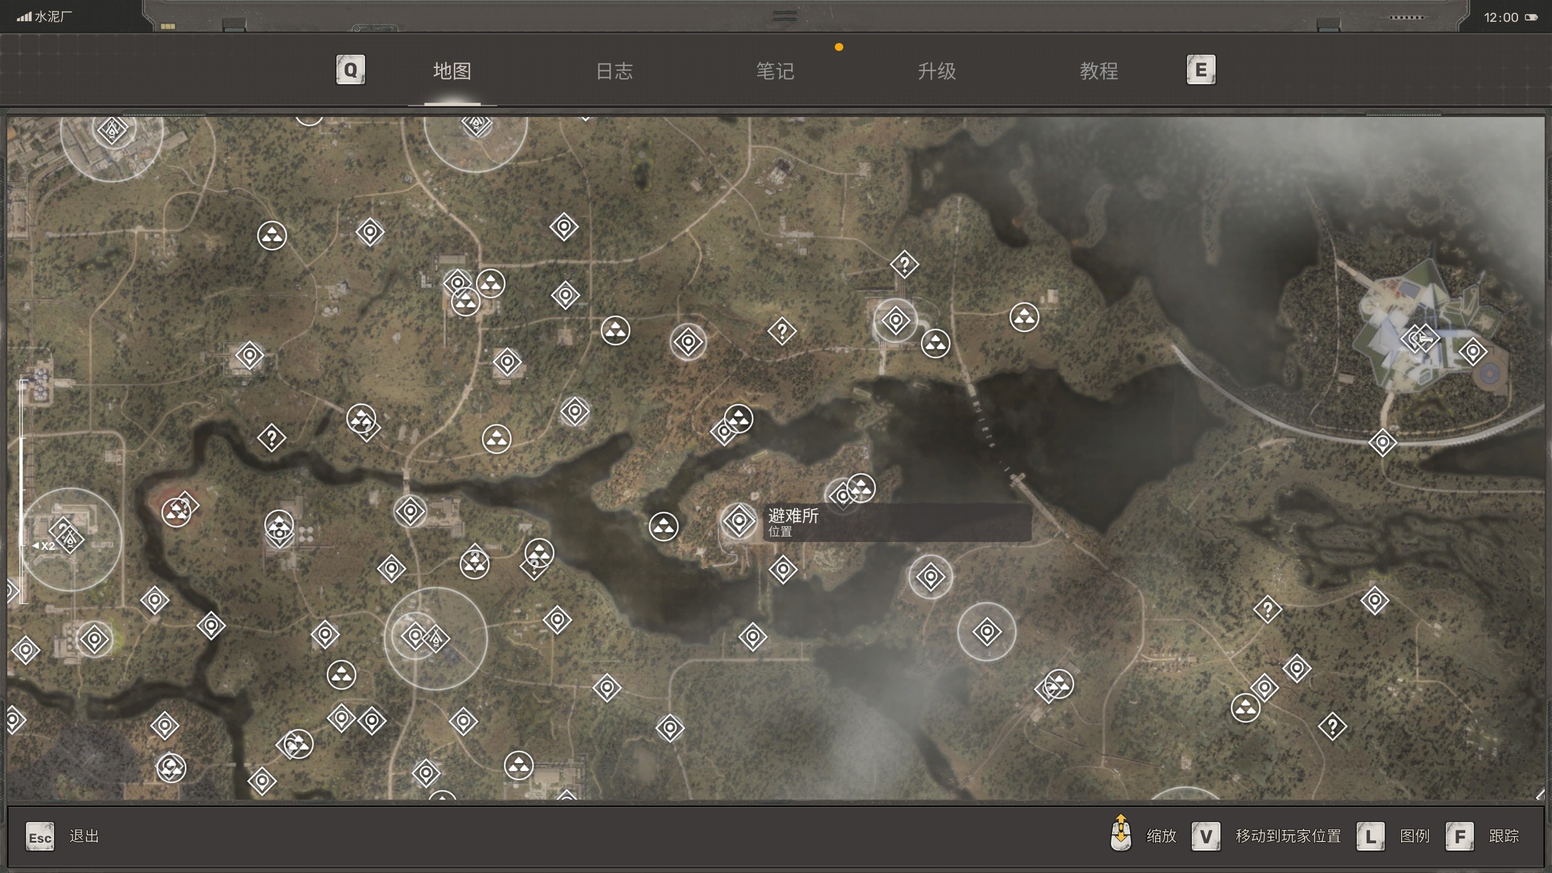Switch to the 日志 journal tab
This screenshot has height=873, width=1552.
click(x=614, y=71)
